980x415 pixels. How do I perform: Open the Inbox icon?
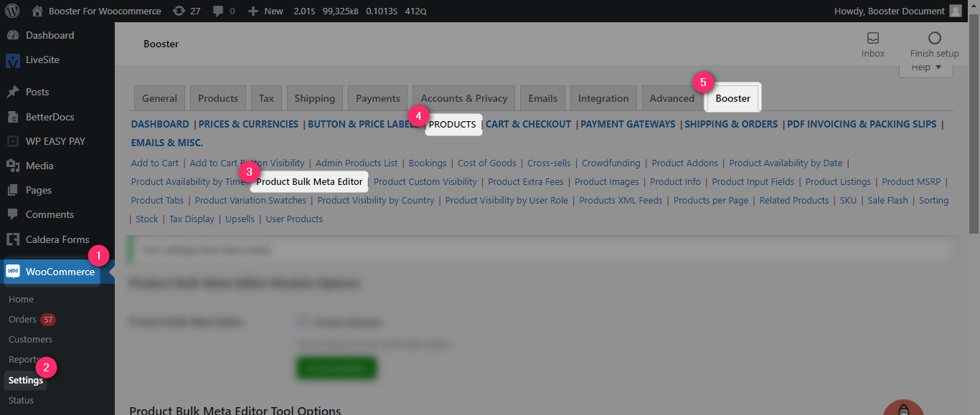tap(873, 38)
